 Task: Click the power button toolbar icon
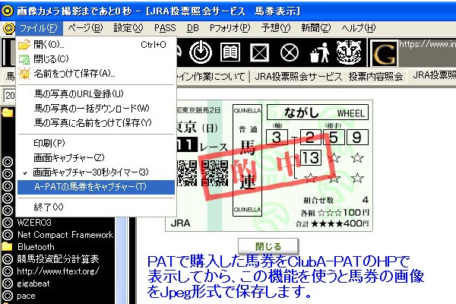coord(201,52)
